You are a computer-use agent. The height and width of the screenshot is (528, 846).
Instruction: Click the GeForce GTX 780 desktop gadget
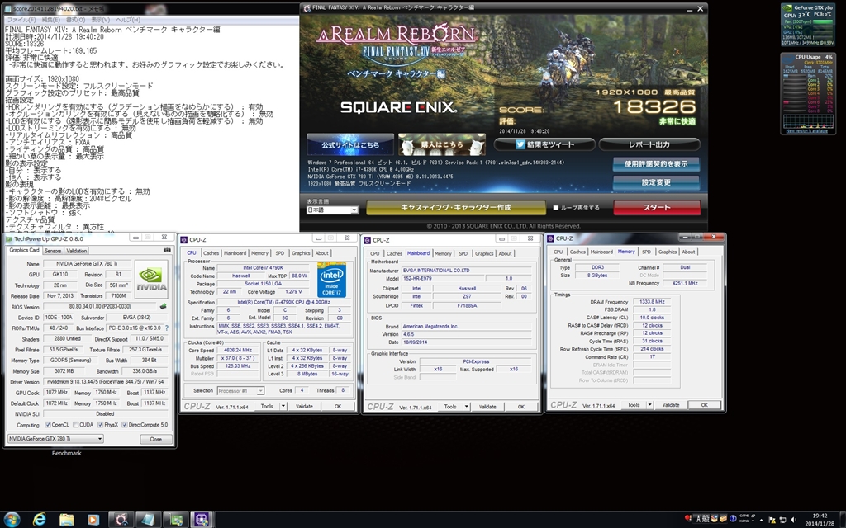coord(808,25)
